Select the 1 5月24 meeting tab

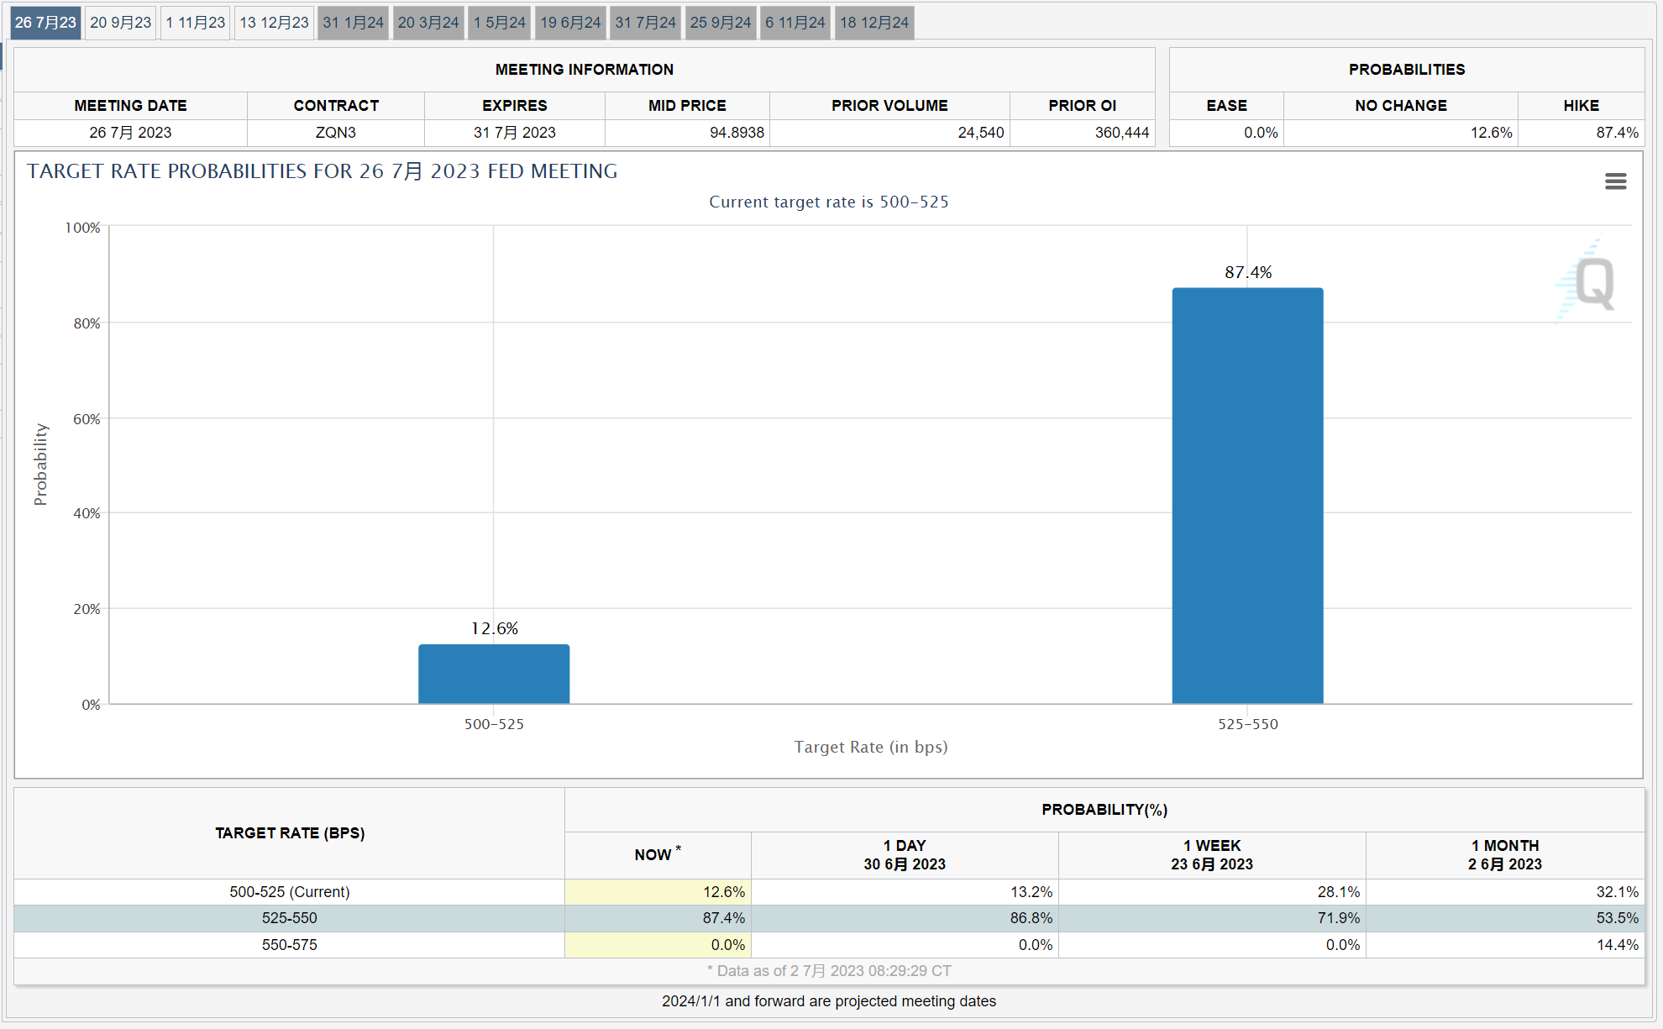coord(500,23)
